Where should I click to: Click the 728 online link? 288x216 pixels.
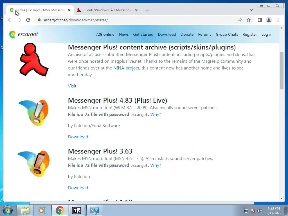105,34
